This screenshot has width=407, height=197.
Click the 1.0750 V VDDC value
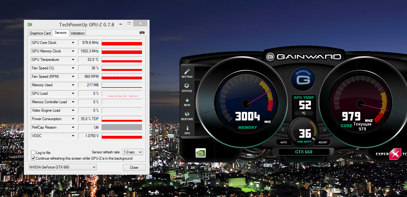[x=89, y=136]
